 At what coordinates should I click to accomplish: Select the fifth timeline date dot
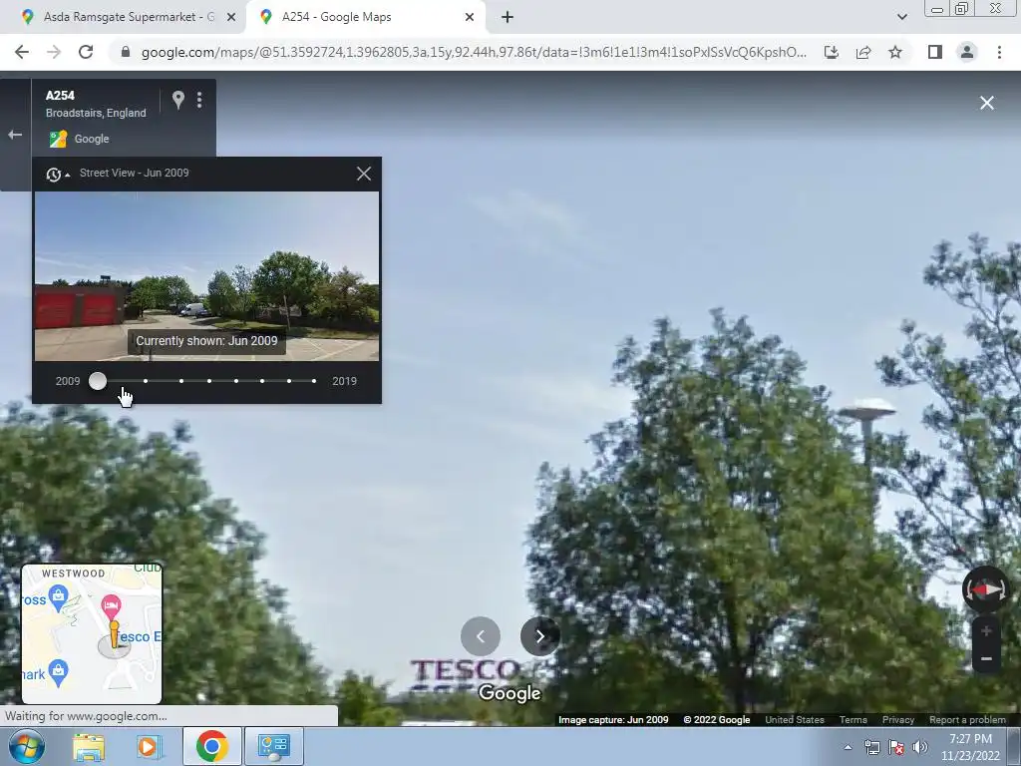(236, 381)
